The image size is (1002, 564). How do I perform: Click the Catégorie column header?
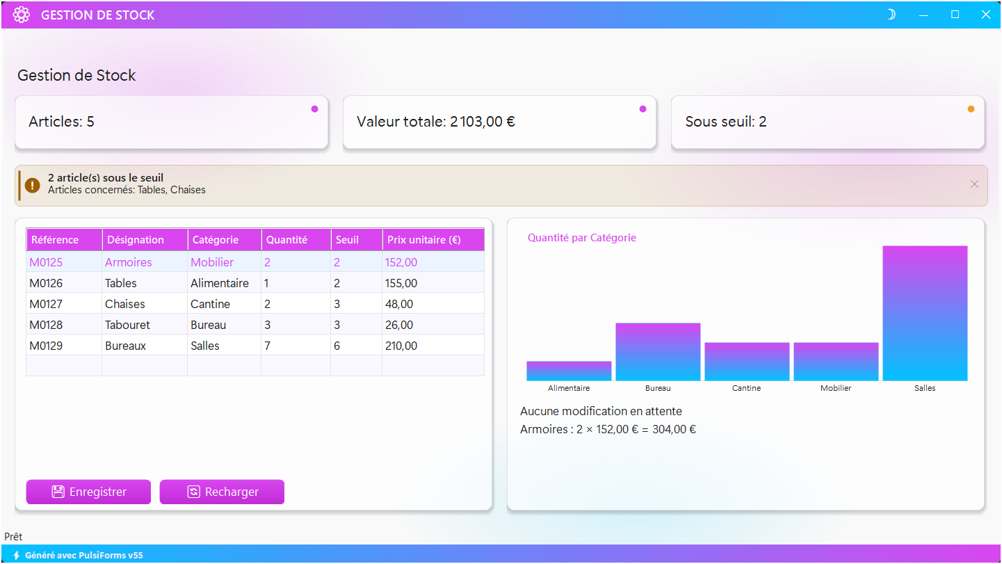(225, 240)
